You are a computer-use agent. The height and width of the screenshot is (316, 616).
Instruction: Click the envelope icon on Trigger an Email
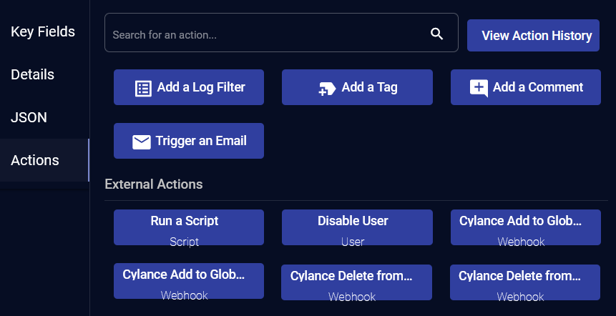(142, 142)
